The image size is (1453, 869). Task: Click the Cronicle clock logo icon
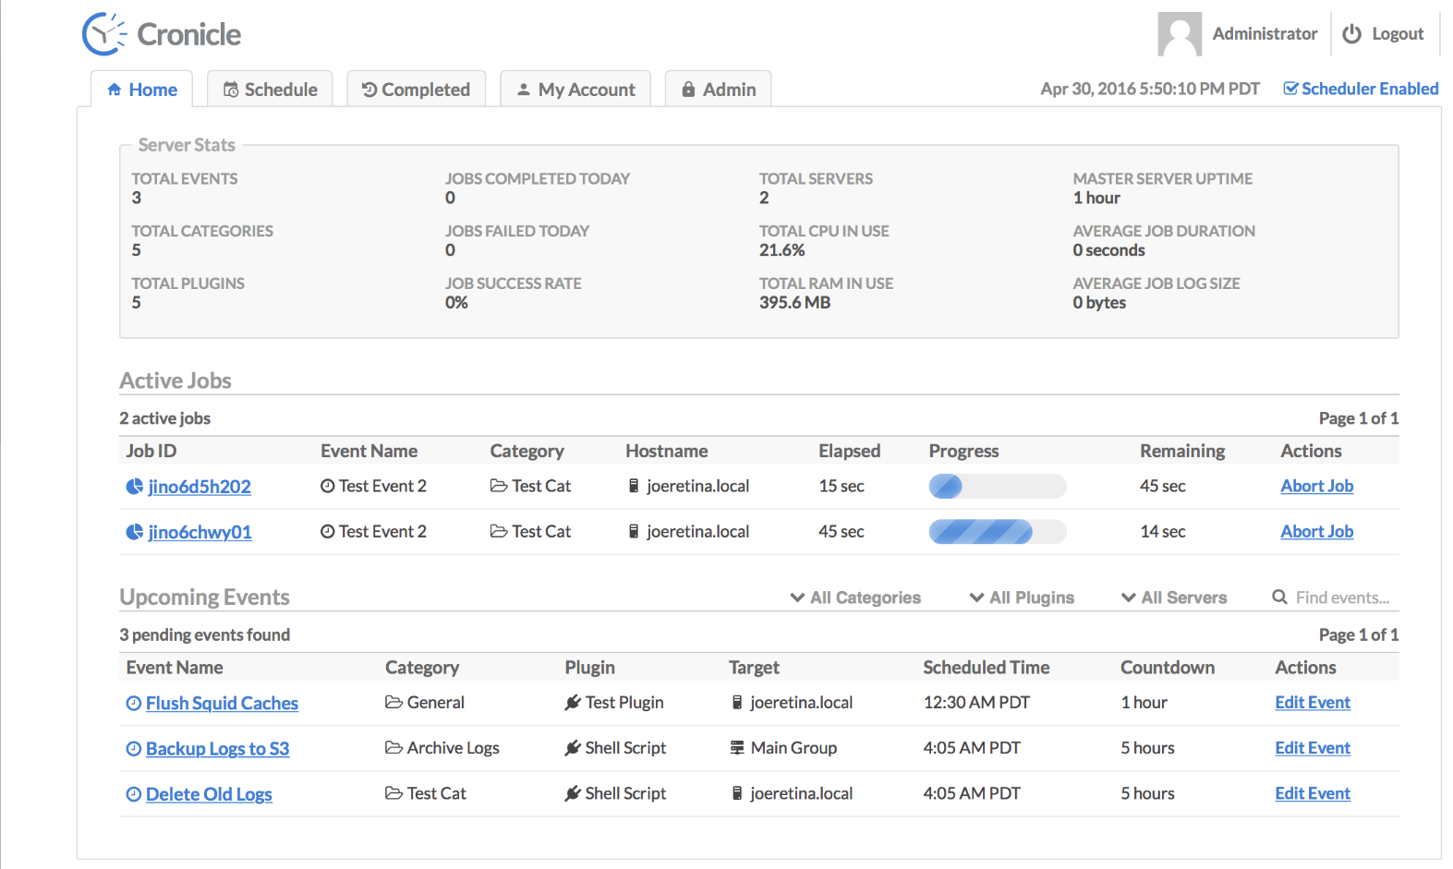click(103, 34)
